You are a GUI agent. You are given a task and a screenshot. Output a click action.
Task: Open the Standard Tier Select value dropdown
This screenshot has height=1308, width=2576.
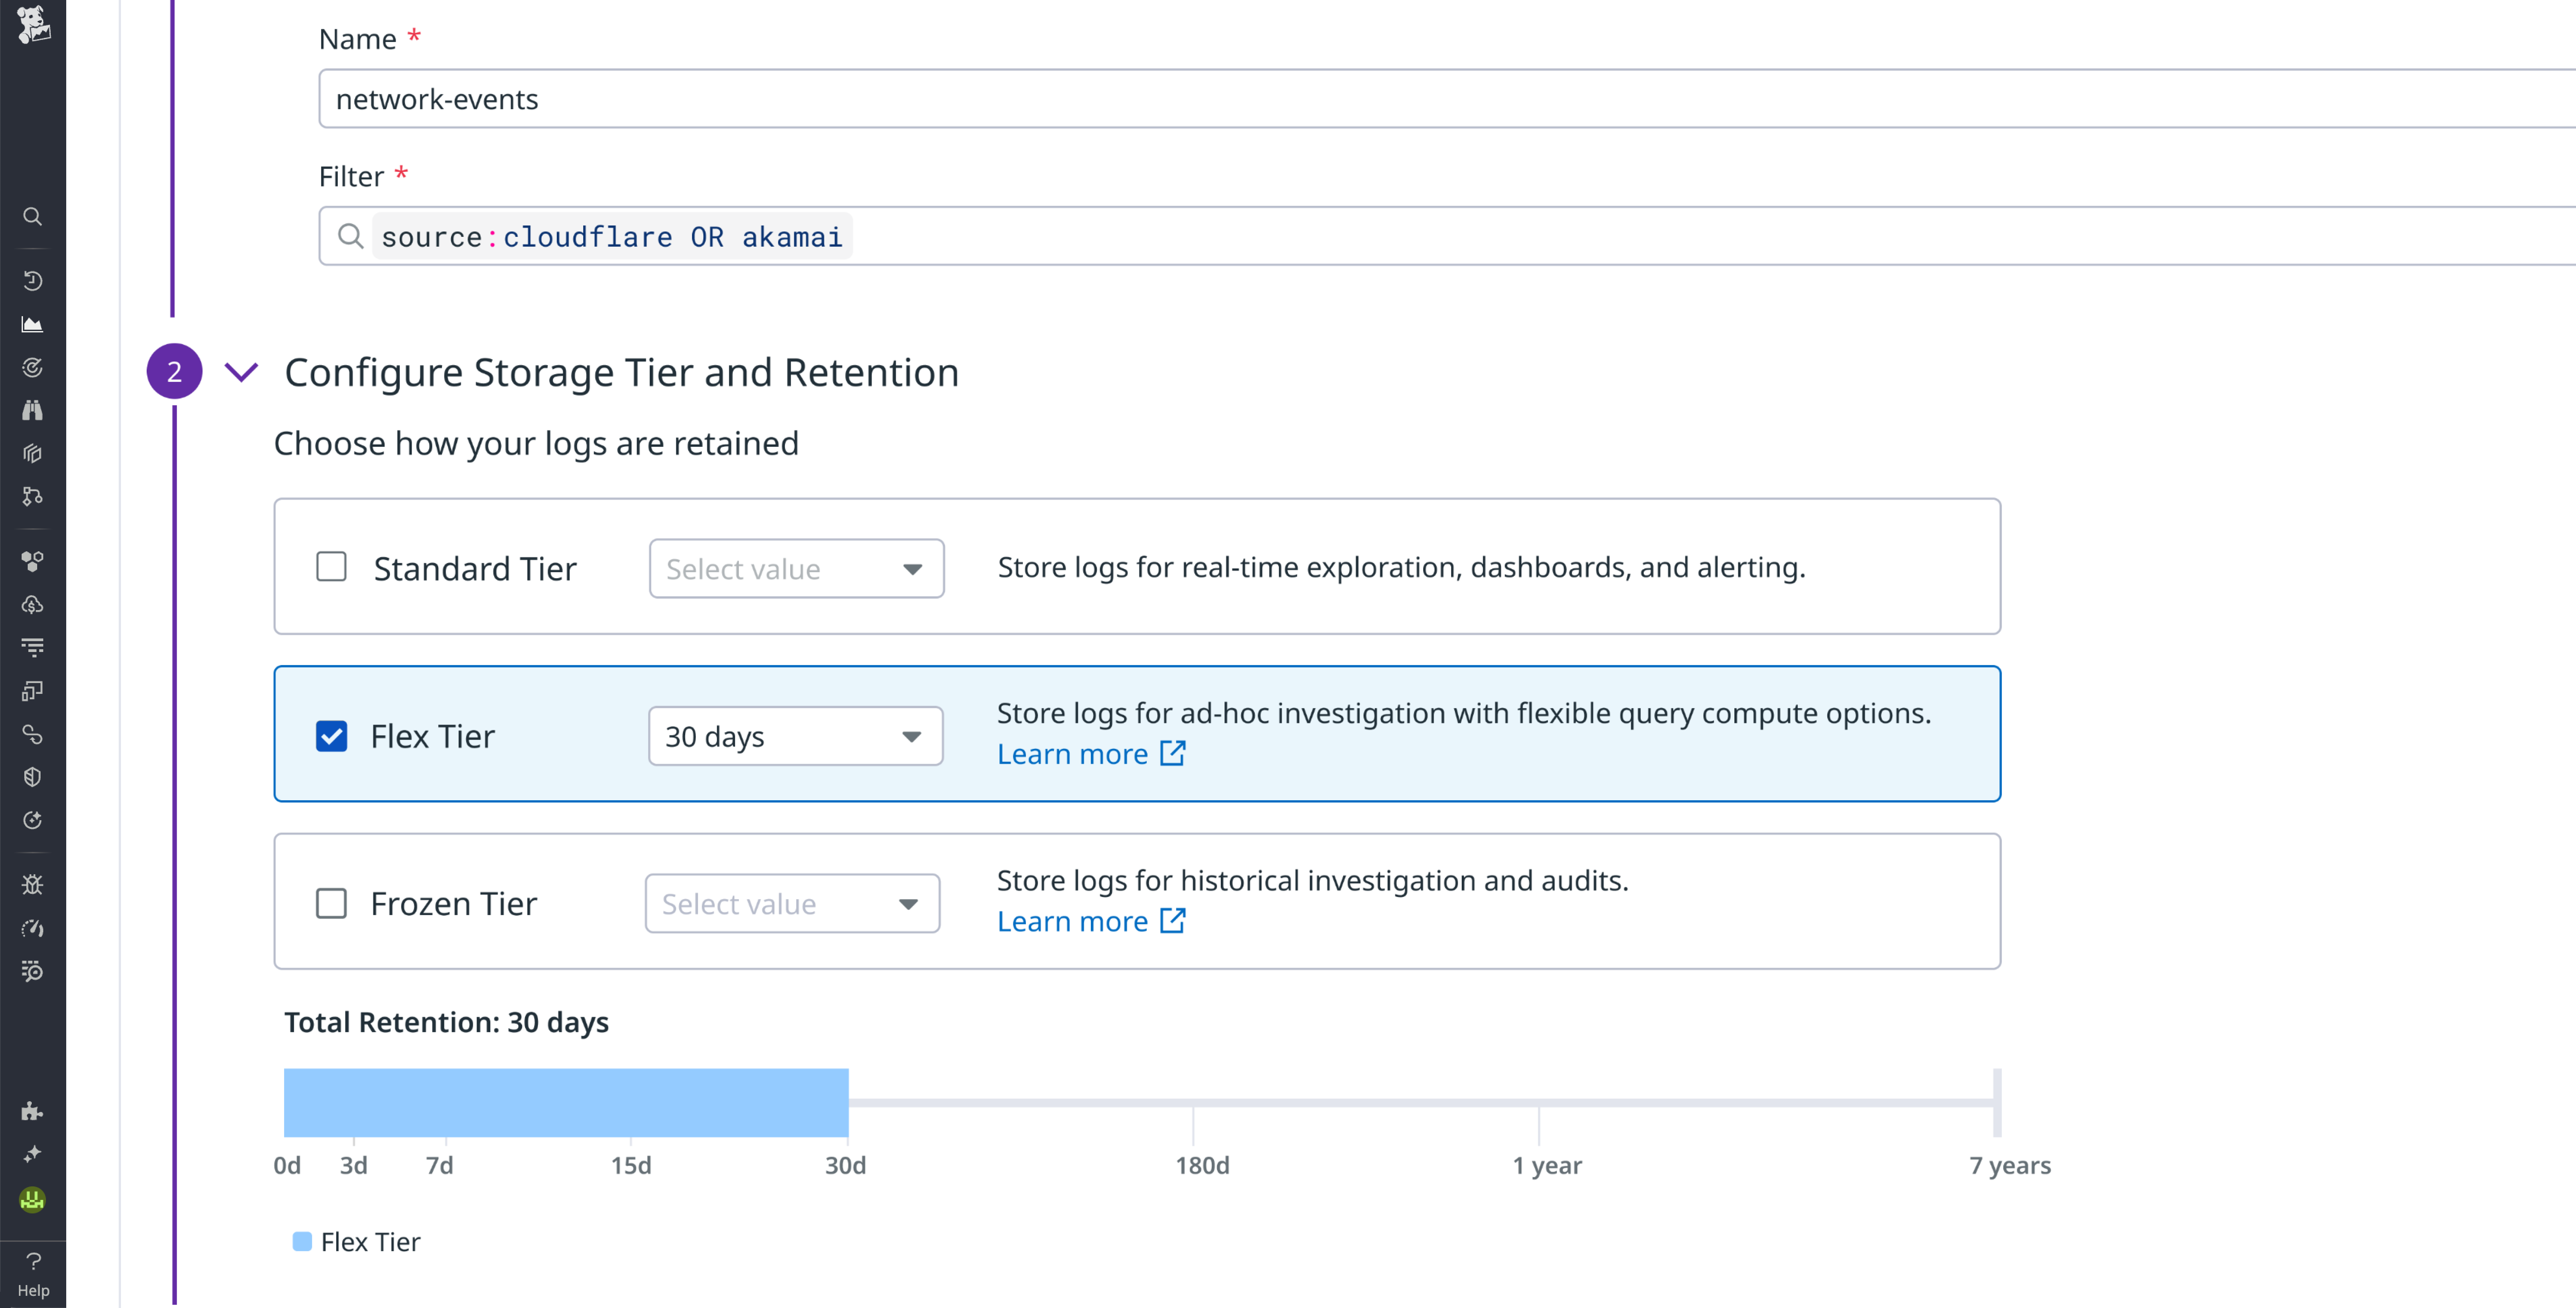(x=796, y=568)
